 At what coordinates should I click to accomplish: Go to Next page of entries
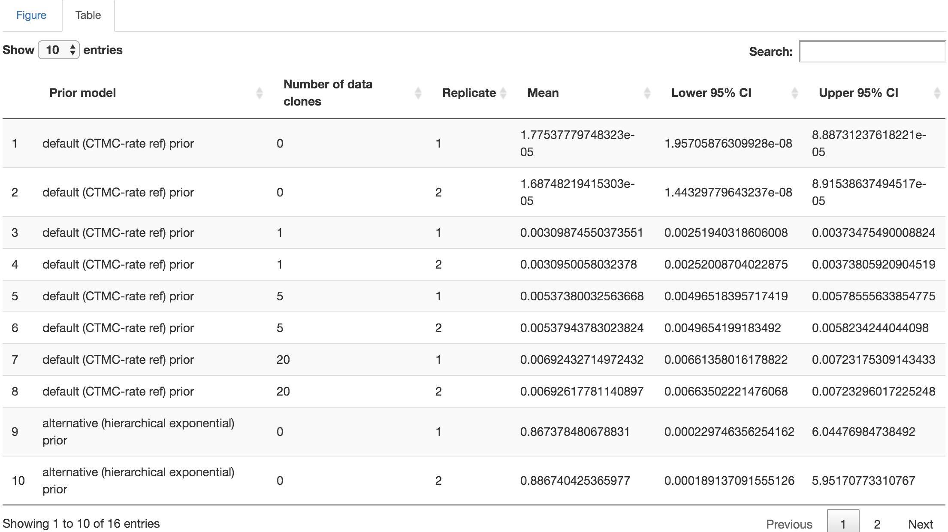tap(921, 524)
